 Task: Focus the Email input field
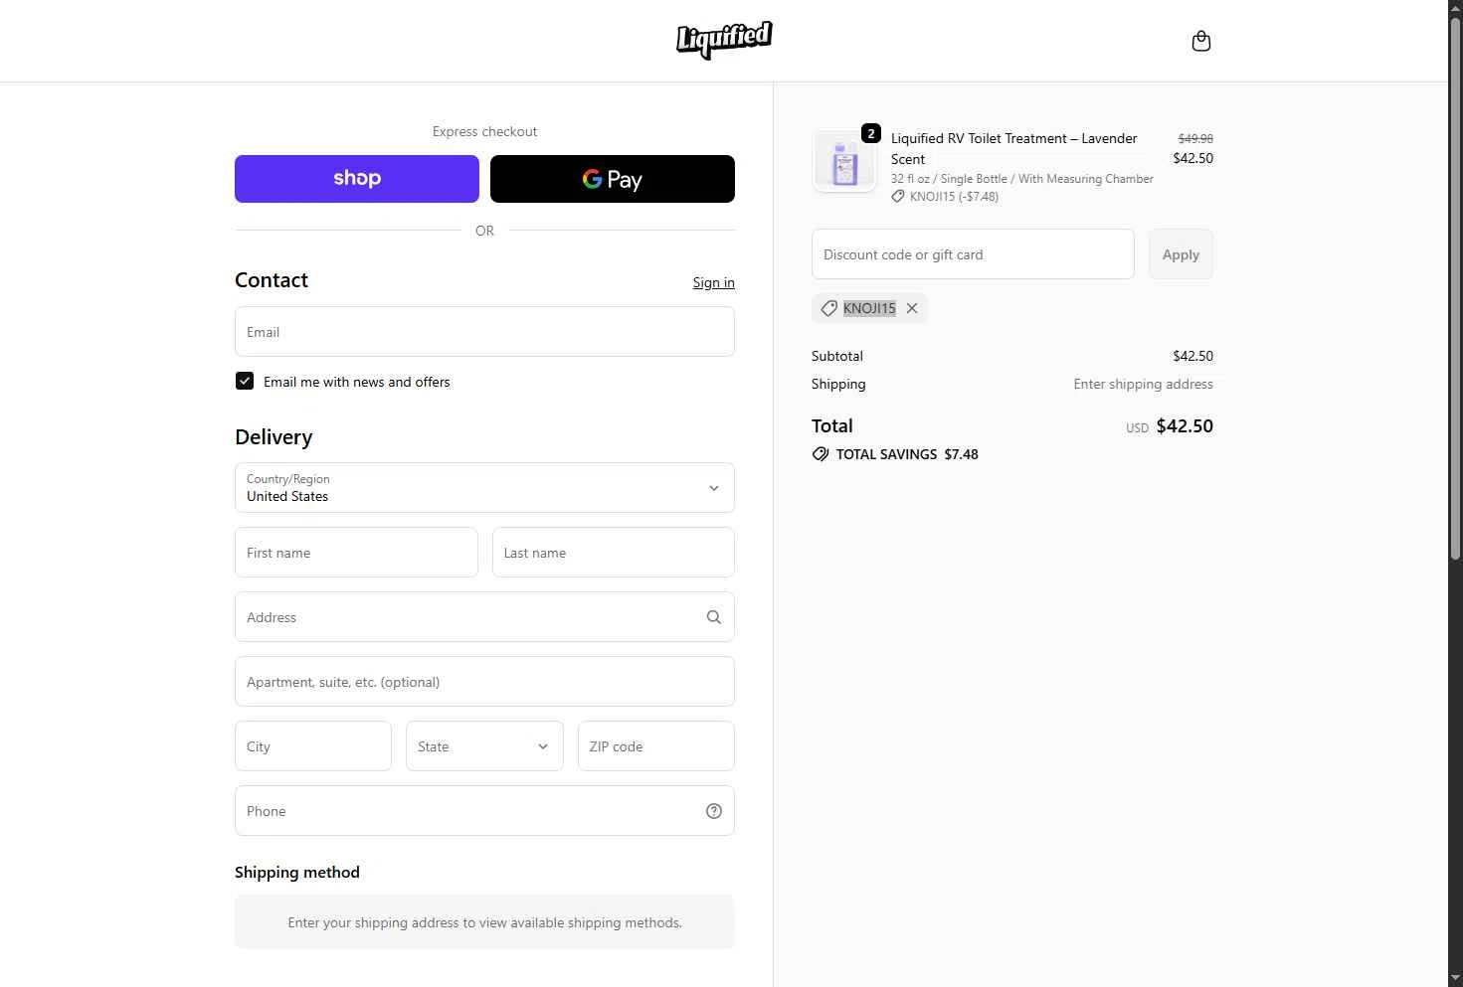[484, 332]
